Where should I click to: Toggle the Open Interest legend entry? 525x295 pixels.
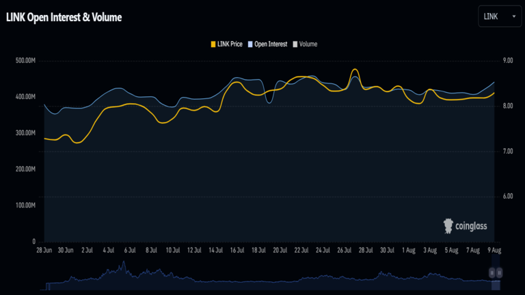pyautogui.click(x=267, y=44)
